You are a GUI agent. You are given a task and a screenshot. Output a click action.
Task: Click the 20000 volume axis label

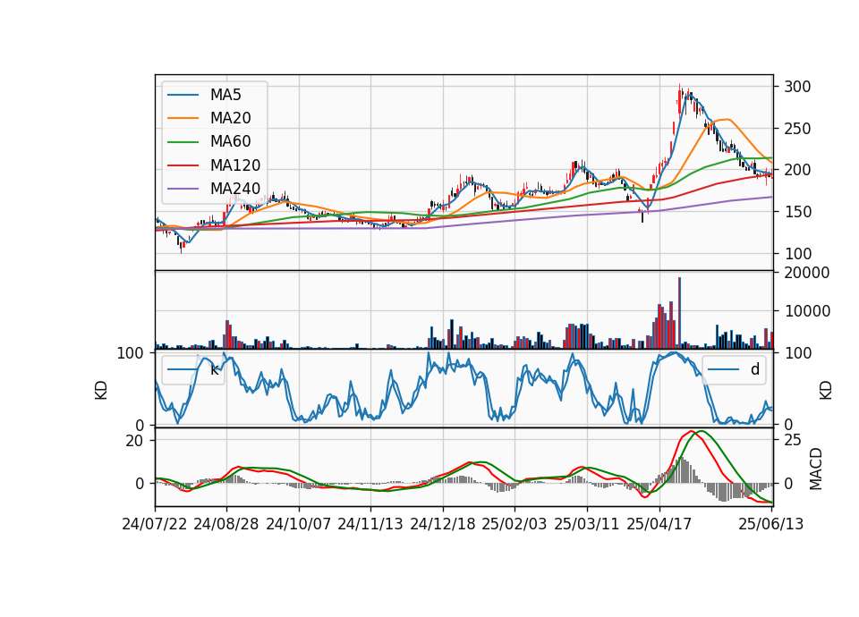click(807, 273)
